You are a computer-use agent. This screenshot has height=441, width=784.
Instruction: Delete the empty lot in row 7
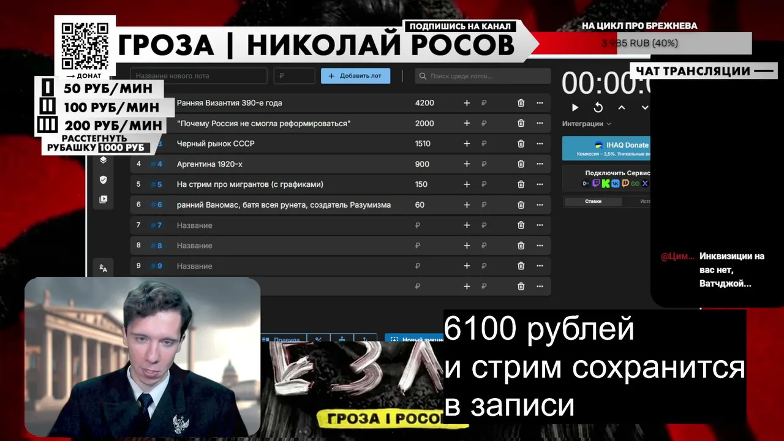point(521,225)
